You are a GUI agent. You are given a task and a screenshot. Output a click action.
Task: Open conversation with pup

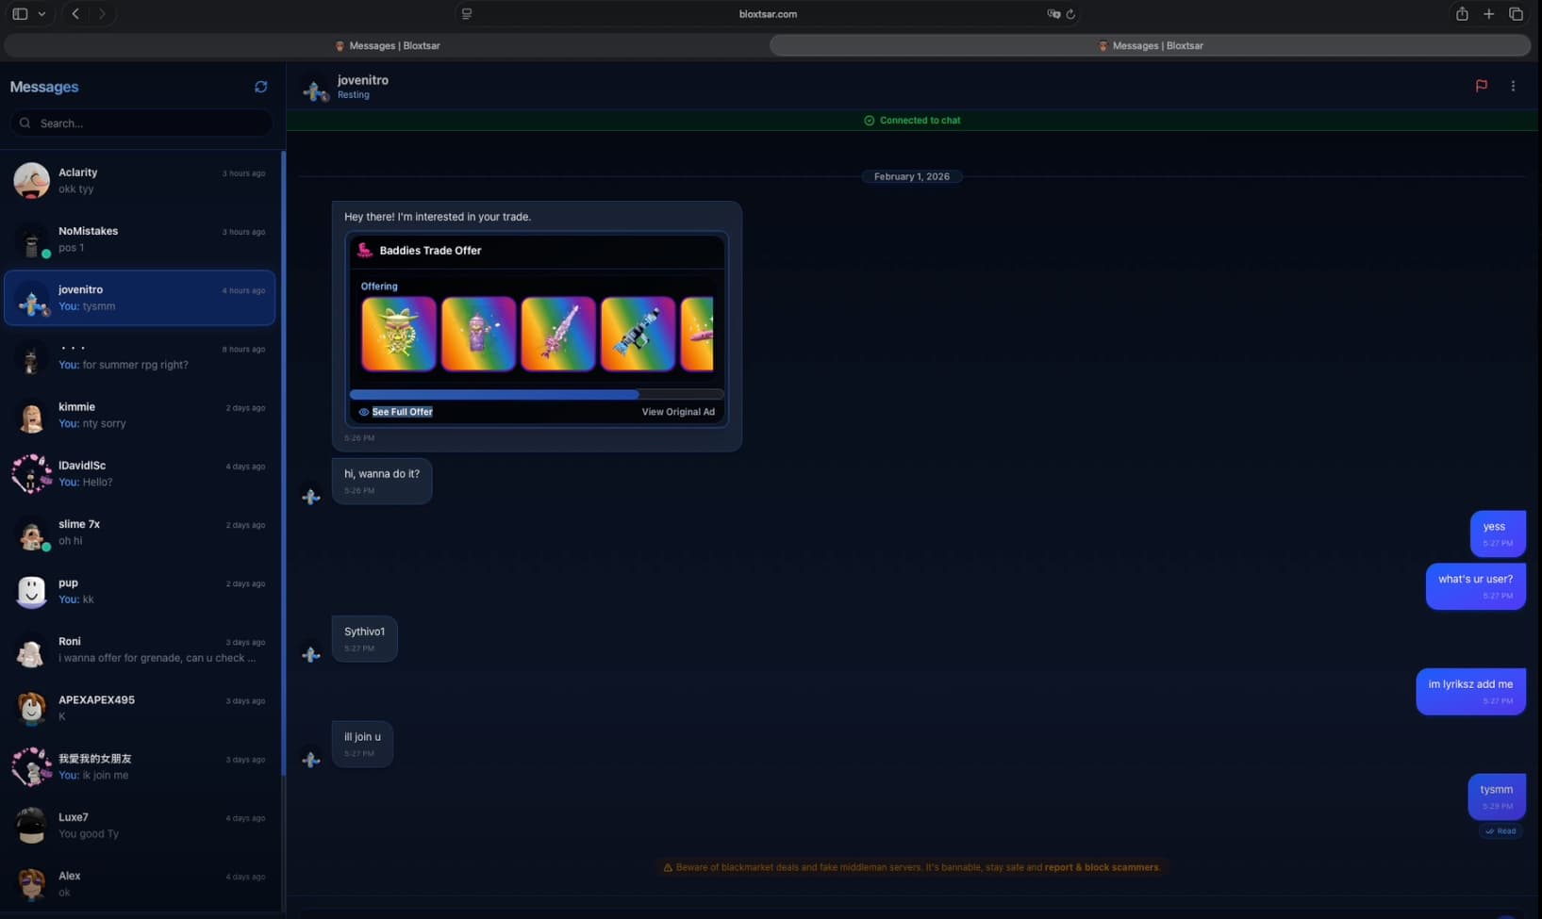pyautogui.click(x=140, y=591)
